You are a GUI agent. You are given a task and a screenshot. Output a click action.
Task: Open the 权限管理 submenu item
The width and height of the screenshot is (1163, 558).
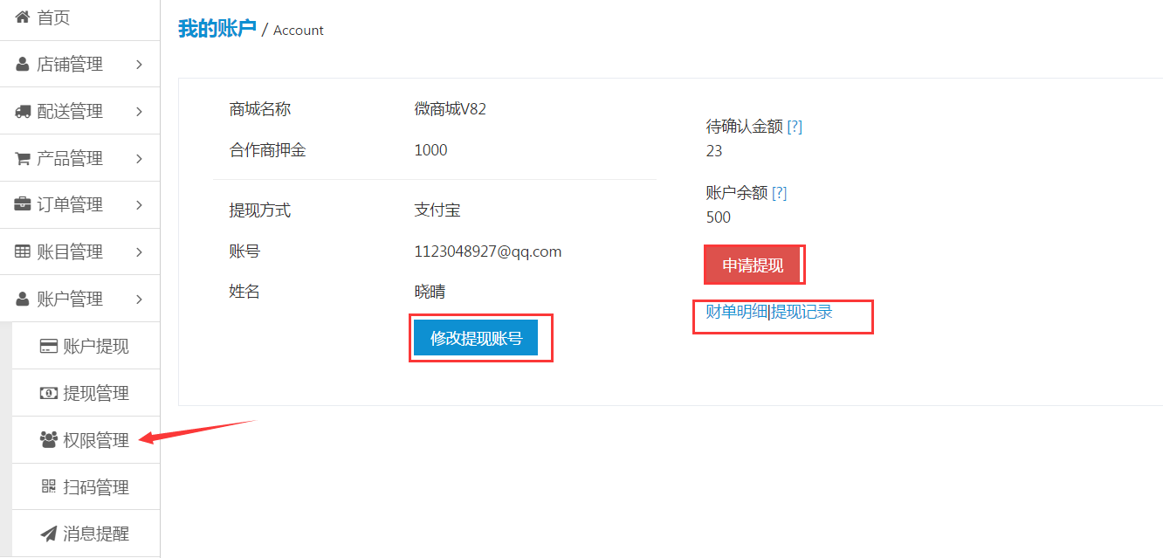[x=86, y=440]
